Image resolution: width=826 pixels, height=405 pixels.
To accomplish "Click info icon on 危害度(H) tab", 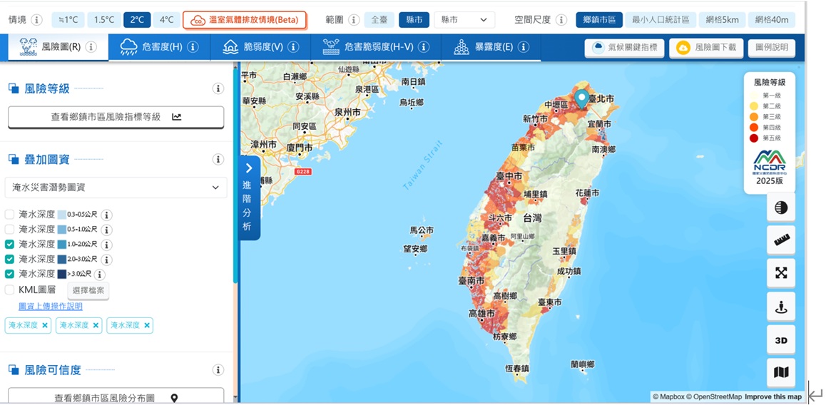I will [193, 47].
